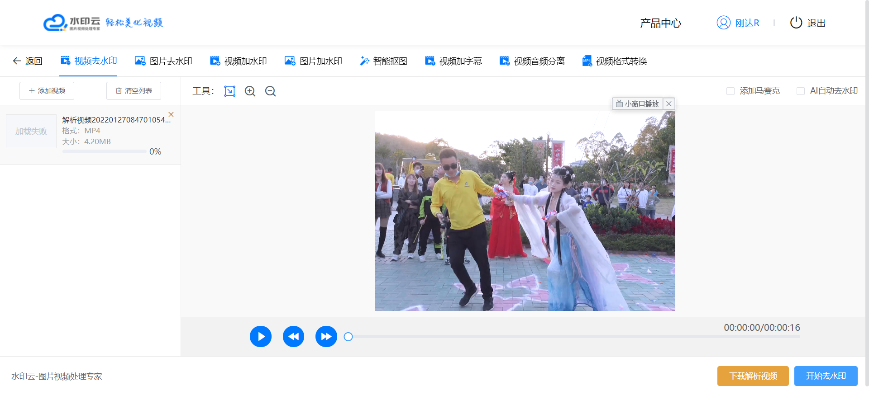The height and width of the screenshot is (395, 869).
Task: Enable the AI自动去水印 checkbox
Action: [800, 91]
